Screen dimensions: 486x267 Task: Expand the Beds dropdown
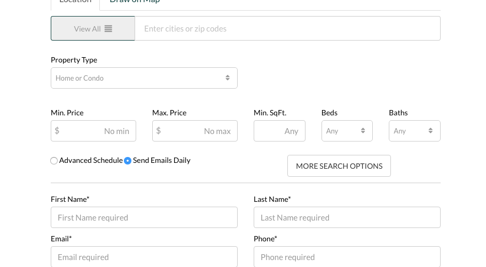tap(347, 131)
